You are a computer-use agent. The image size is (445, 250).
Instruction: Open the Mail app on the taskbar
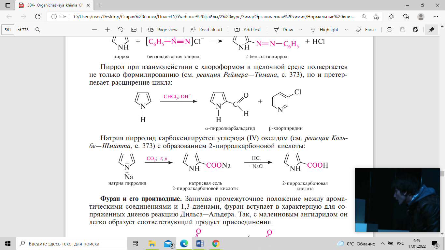168,243
